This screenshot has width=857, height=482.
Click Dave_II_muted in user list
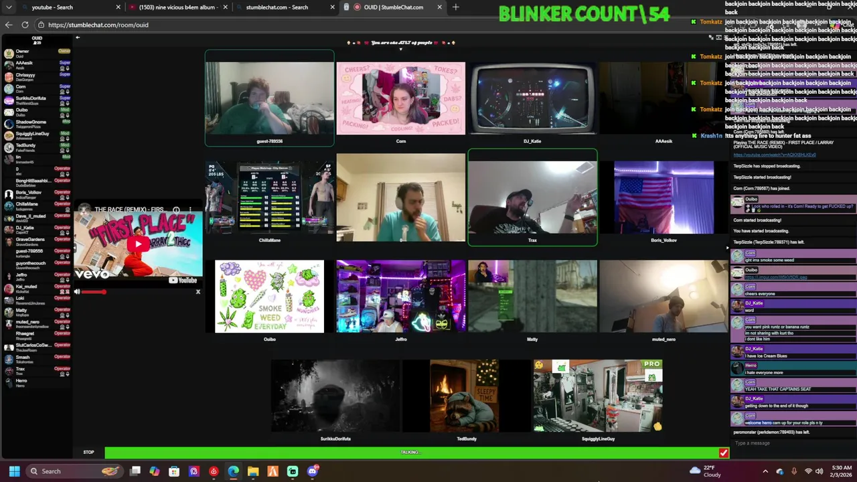37,218
